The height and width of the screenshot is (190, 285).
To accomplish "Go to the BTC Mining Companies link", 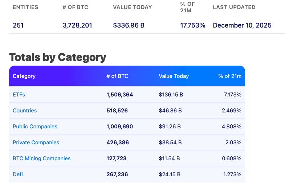I will click(x=42, y=158).
